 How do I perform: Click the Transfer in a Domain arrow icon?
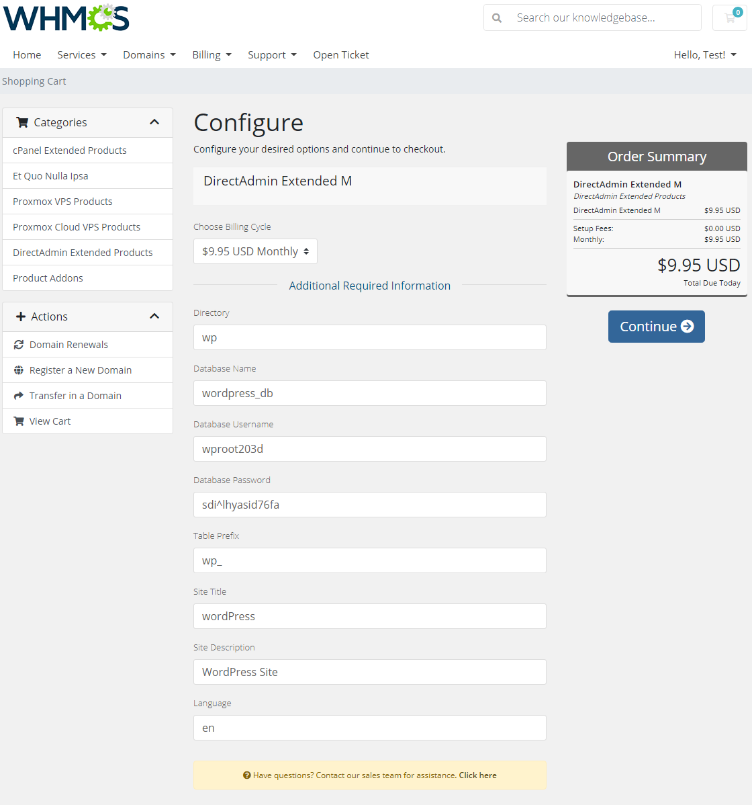tap(19, 396)
